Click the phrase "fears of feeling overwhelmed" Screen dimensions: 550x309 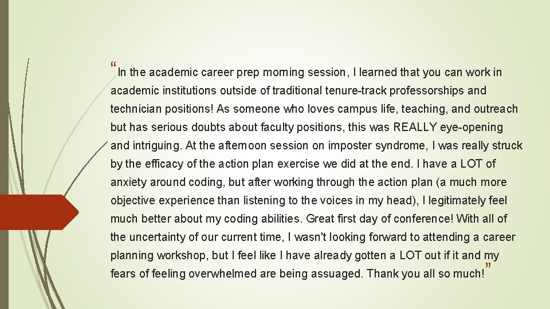pos(184,274)
